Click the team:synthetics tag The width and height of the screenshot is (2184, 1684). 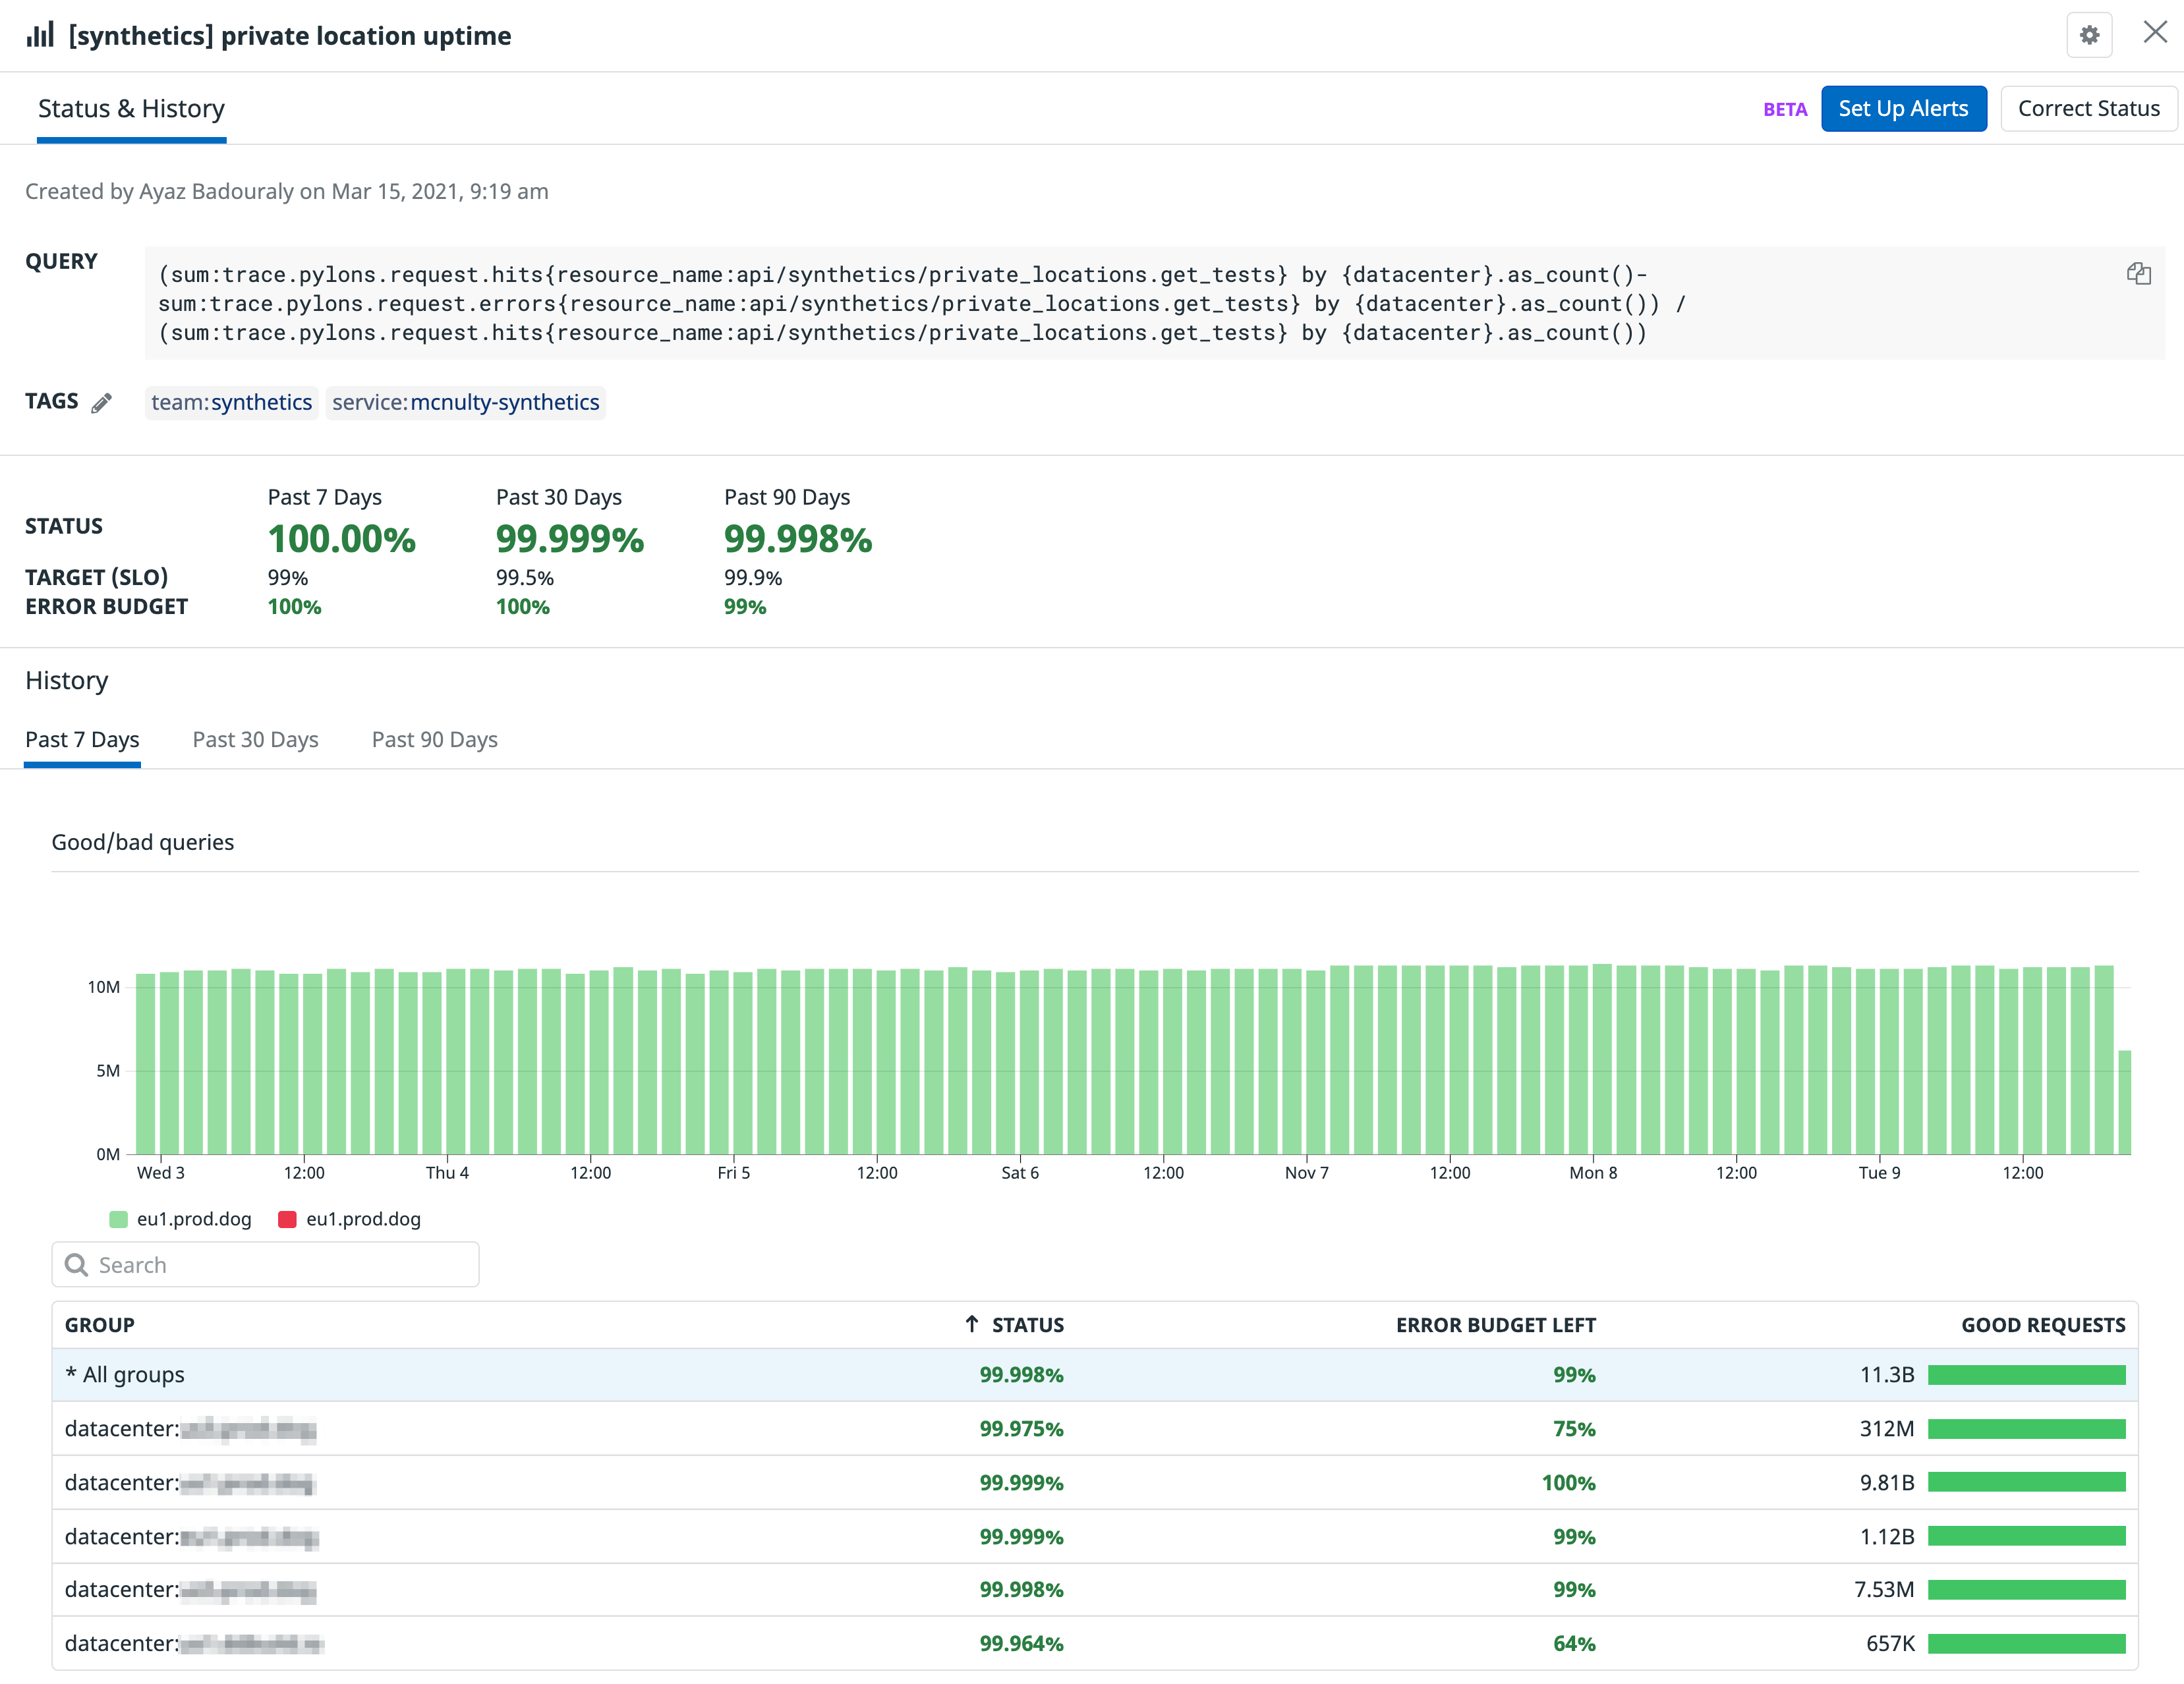point(231,403)
